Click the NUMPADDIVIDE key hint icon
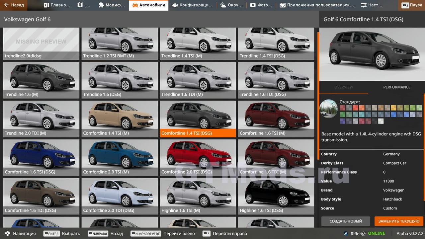Viewport: 425px width, 239px height. [146, 233]
